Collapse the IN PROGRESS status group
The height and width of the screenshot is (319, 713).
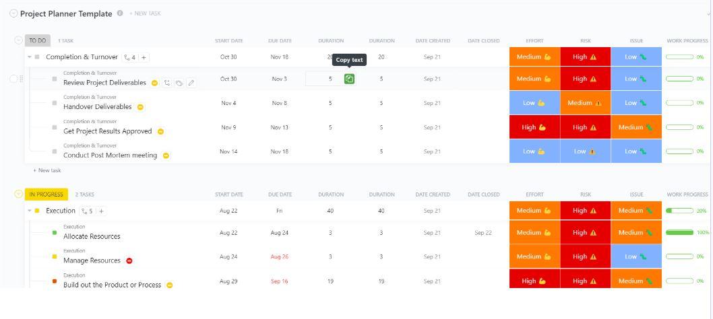19,194
